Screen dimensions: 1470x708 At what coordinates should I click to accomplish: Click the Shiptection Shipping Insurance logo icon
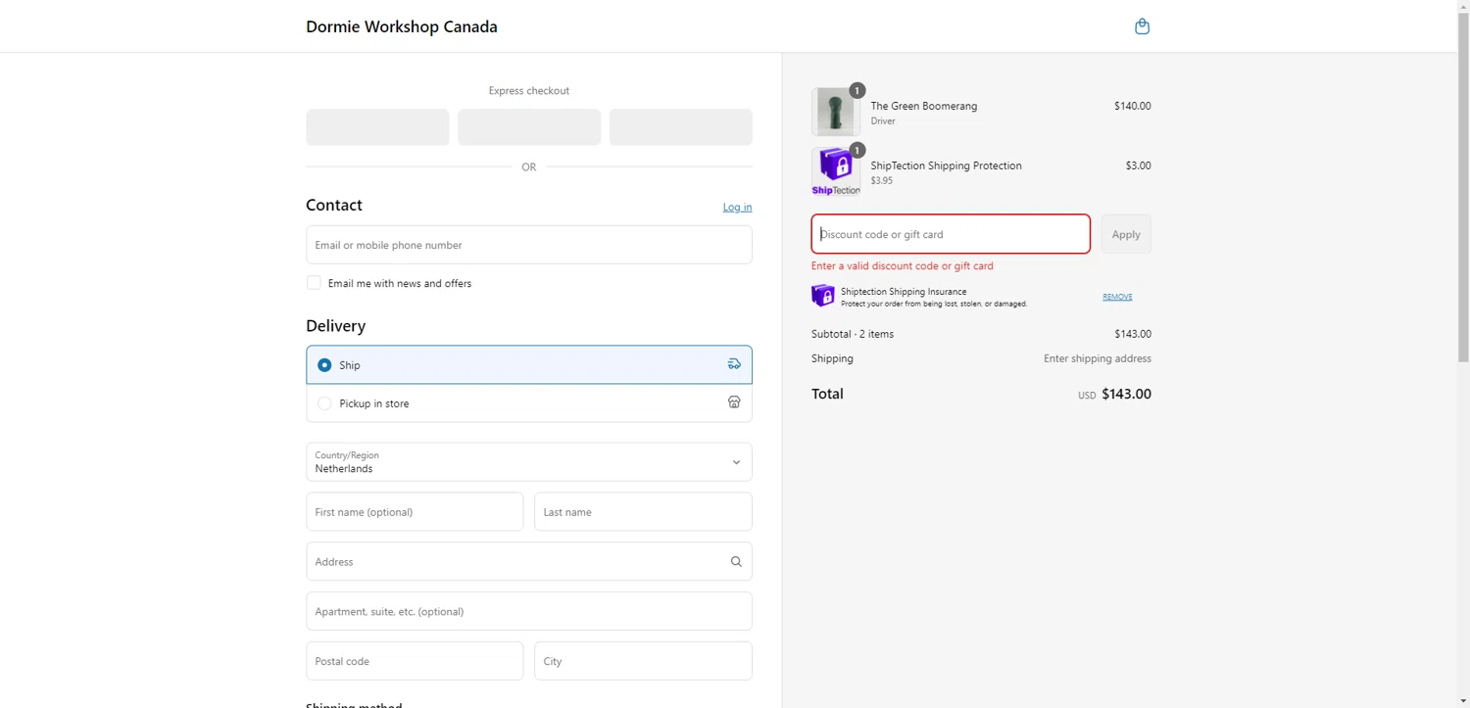tap(823, 296)
